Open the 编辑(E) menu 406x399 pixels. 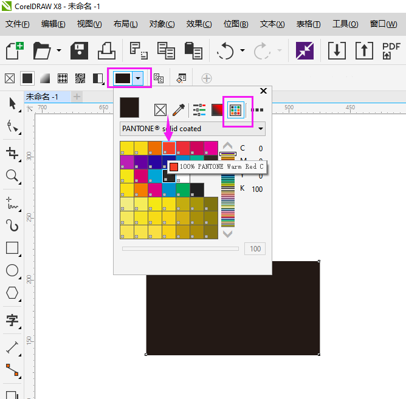53,24
